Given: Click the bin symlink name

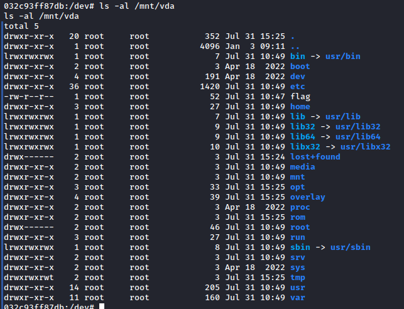Looking at the screenshot, I should click(297, 56).
